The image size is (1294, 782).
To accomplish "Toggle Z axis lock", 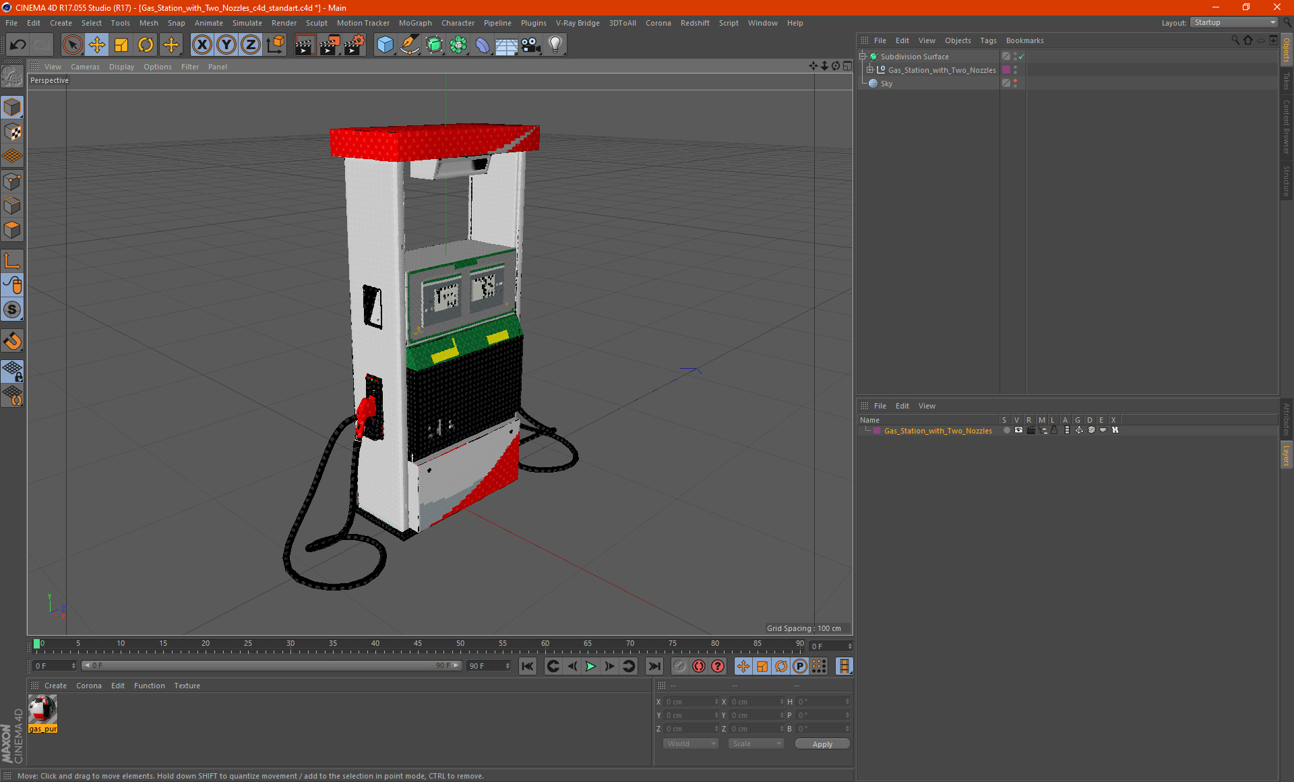I will point(251,45).
